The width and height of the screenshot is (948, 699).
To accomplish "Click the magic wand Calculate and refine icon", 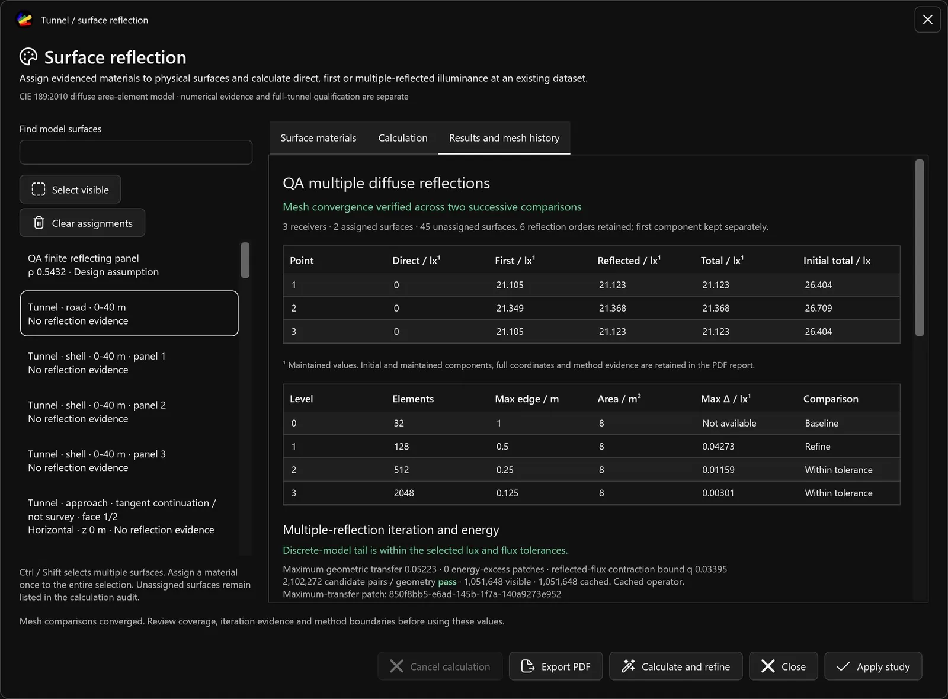I will click(628, 666).
